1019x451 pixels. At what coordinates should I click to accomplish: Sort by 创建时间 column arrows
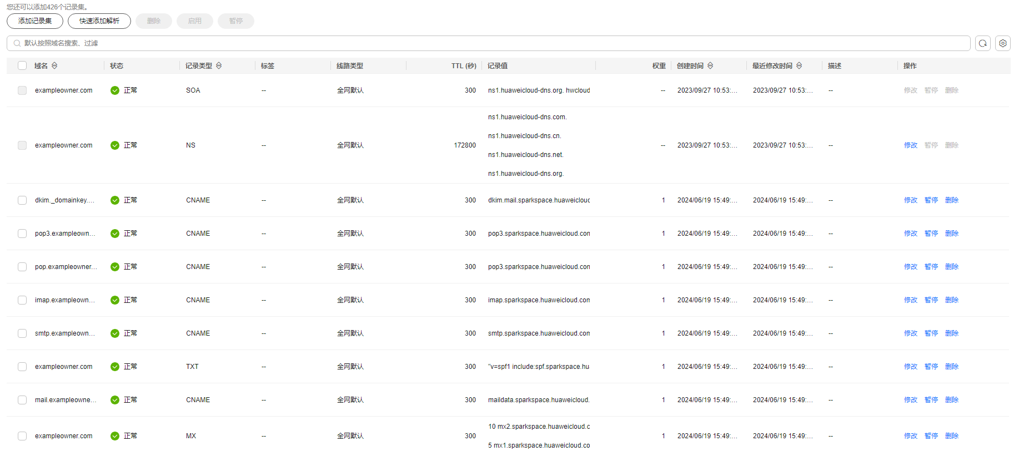pyautogui.click(x=710, y=66)
